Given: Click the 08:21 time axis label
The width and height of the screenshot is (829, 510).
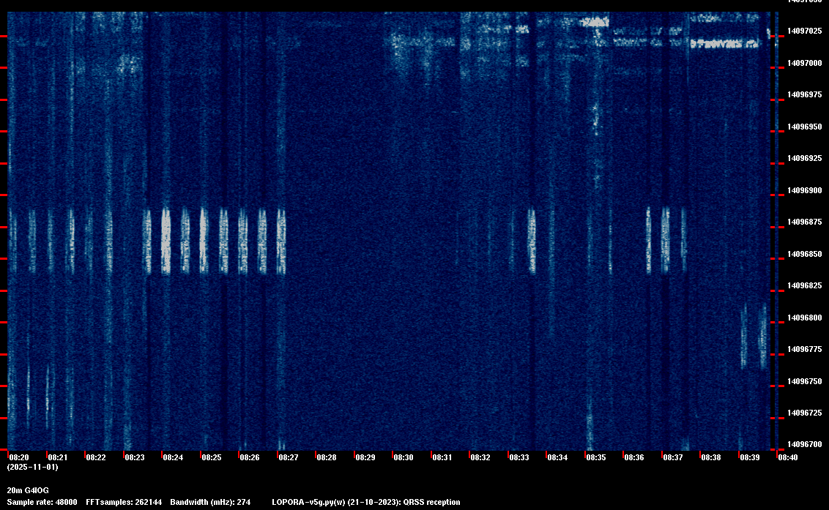Looking at the screenshot, I should 58,457.
